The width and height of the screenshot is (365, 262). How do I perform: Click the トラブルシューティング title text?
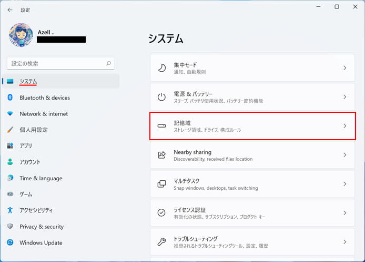(x=196, y=239)
